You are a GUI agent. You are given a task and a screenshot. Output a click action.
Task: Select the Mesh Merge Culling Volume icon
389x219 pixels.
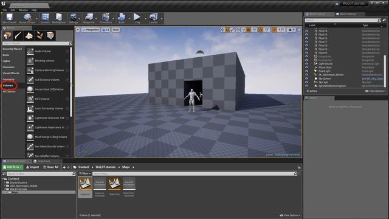[30, 137]
